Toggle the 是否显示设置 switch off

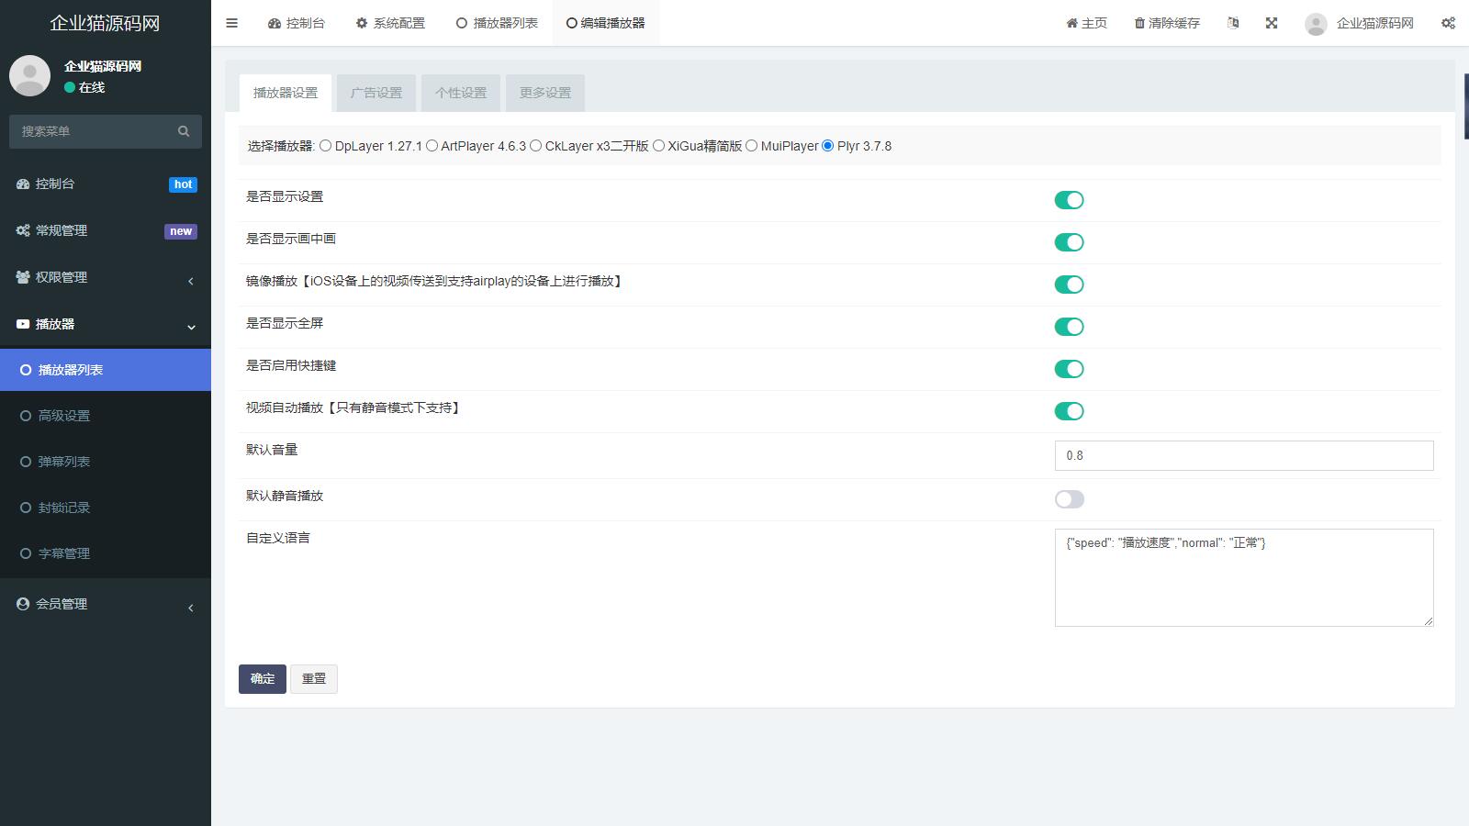coord(1069,200)
